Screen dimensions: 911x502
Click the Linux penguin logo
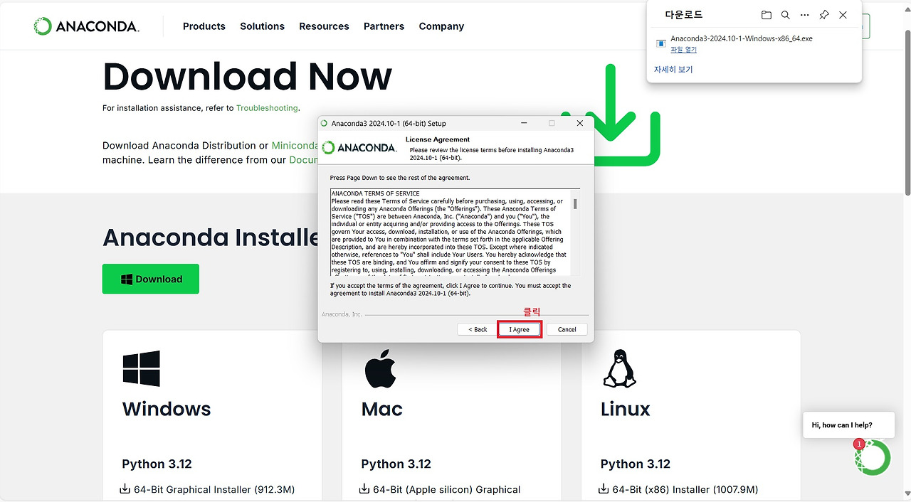(x=619, y=368)
